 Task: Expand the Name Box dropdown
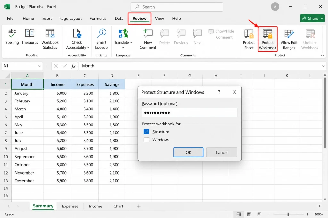[40, 66]
